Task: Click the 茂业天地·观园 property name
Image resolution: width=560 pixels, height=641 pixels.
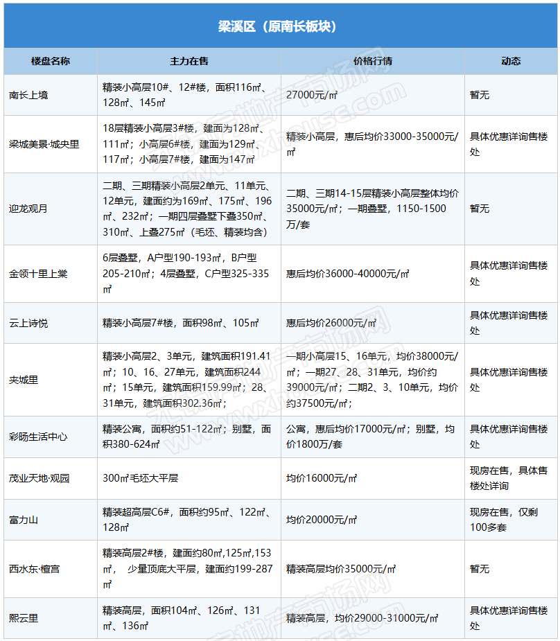Action: click(40, 478)
